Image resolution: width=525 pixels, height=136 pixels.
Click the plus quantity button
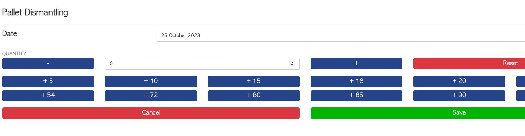pos(356,63)
